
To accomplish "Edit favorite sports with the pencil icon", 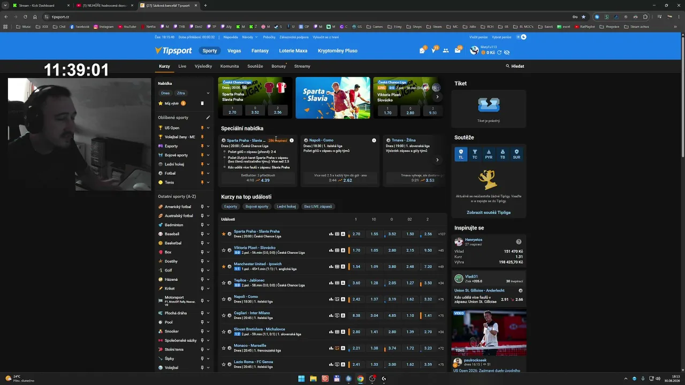I will tap(208, 118).
